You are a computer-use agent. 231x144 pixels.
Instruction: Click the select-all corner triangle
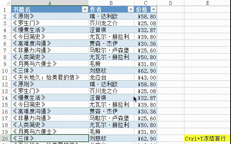pyautogui.click(x=8, y=3)
